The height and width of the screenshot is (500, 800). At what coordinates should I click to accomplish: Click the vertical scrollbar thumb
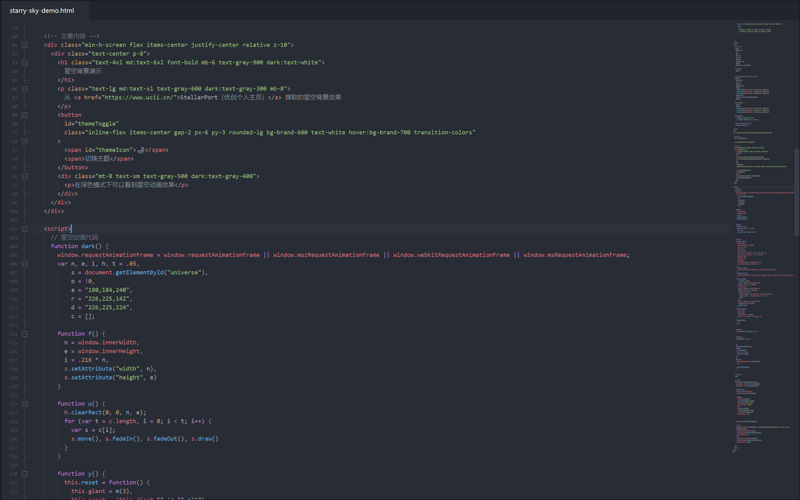[796, 192]
